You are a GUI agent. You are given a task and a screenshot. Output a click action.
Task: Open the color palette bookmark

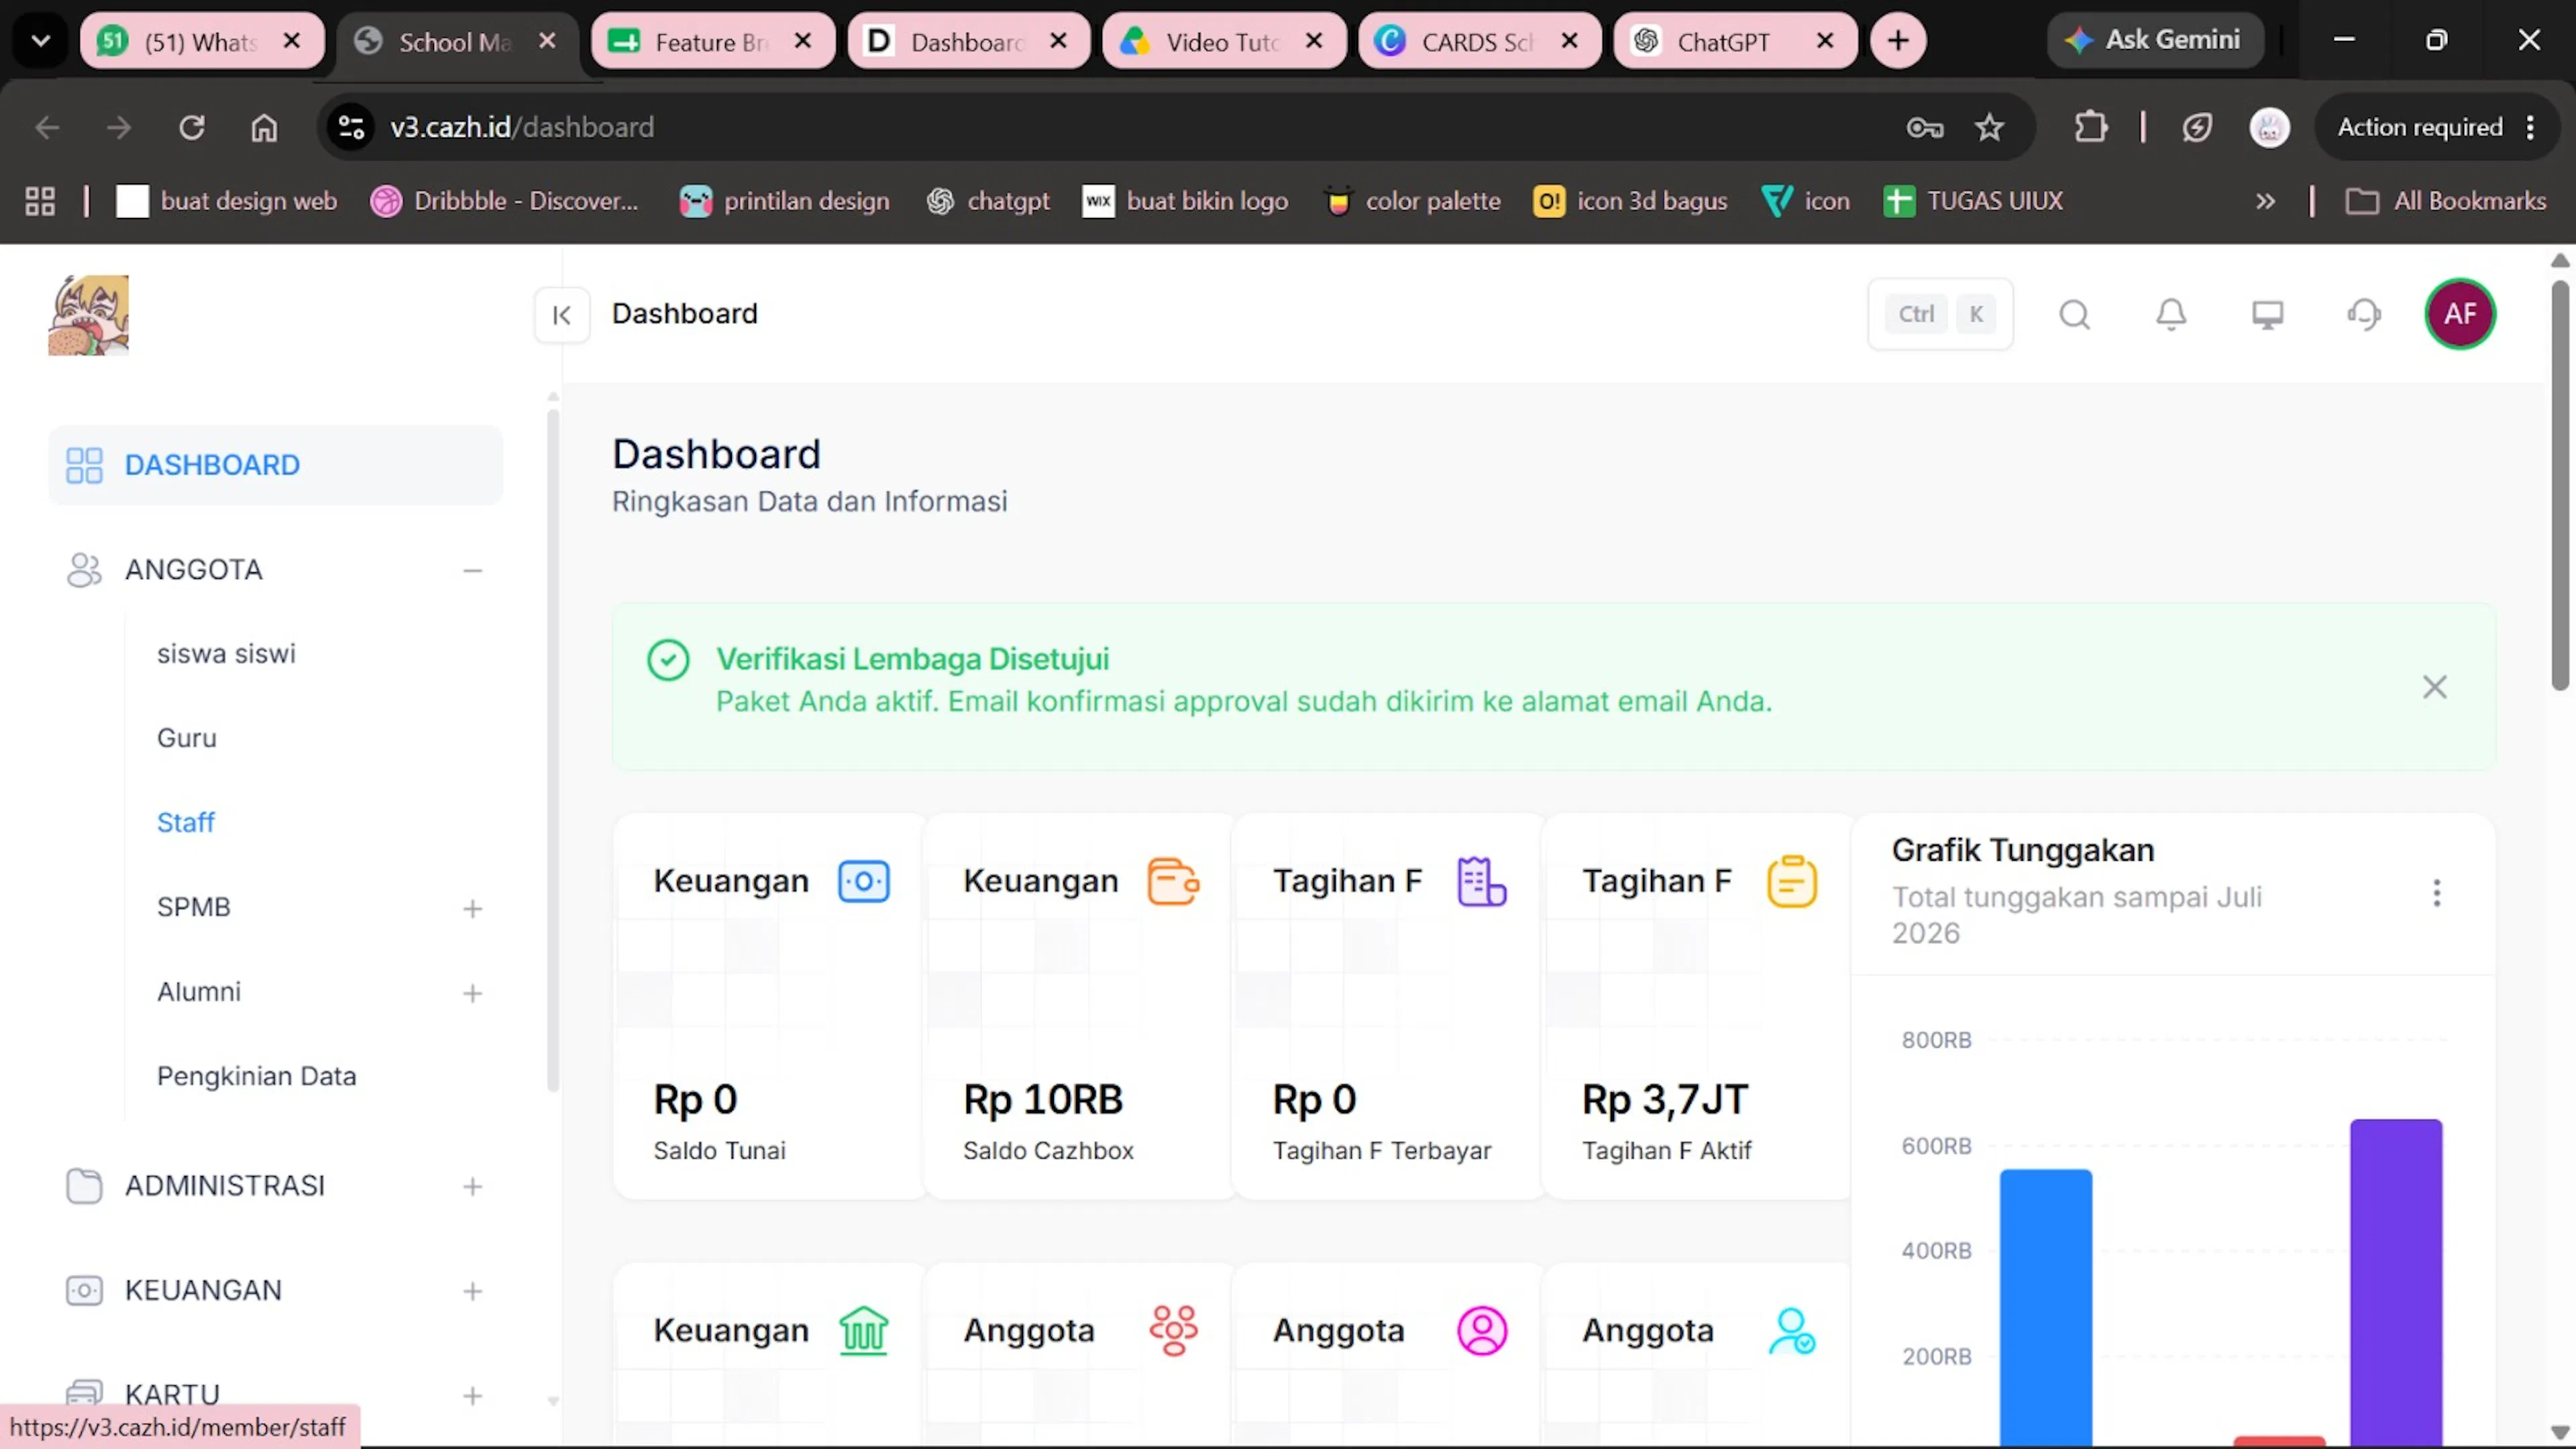point(1412,201)
